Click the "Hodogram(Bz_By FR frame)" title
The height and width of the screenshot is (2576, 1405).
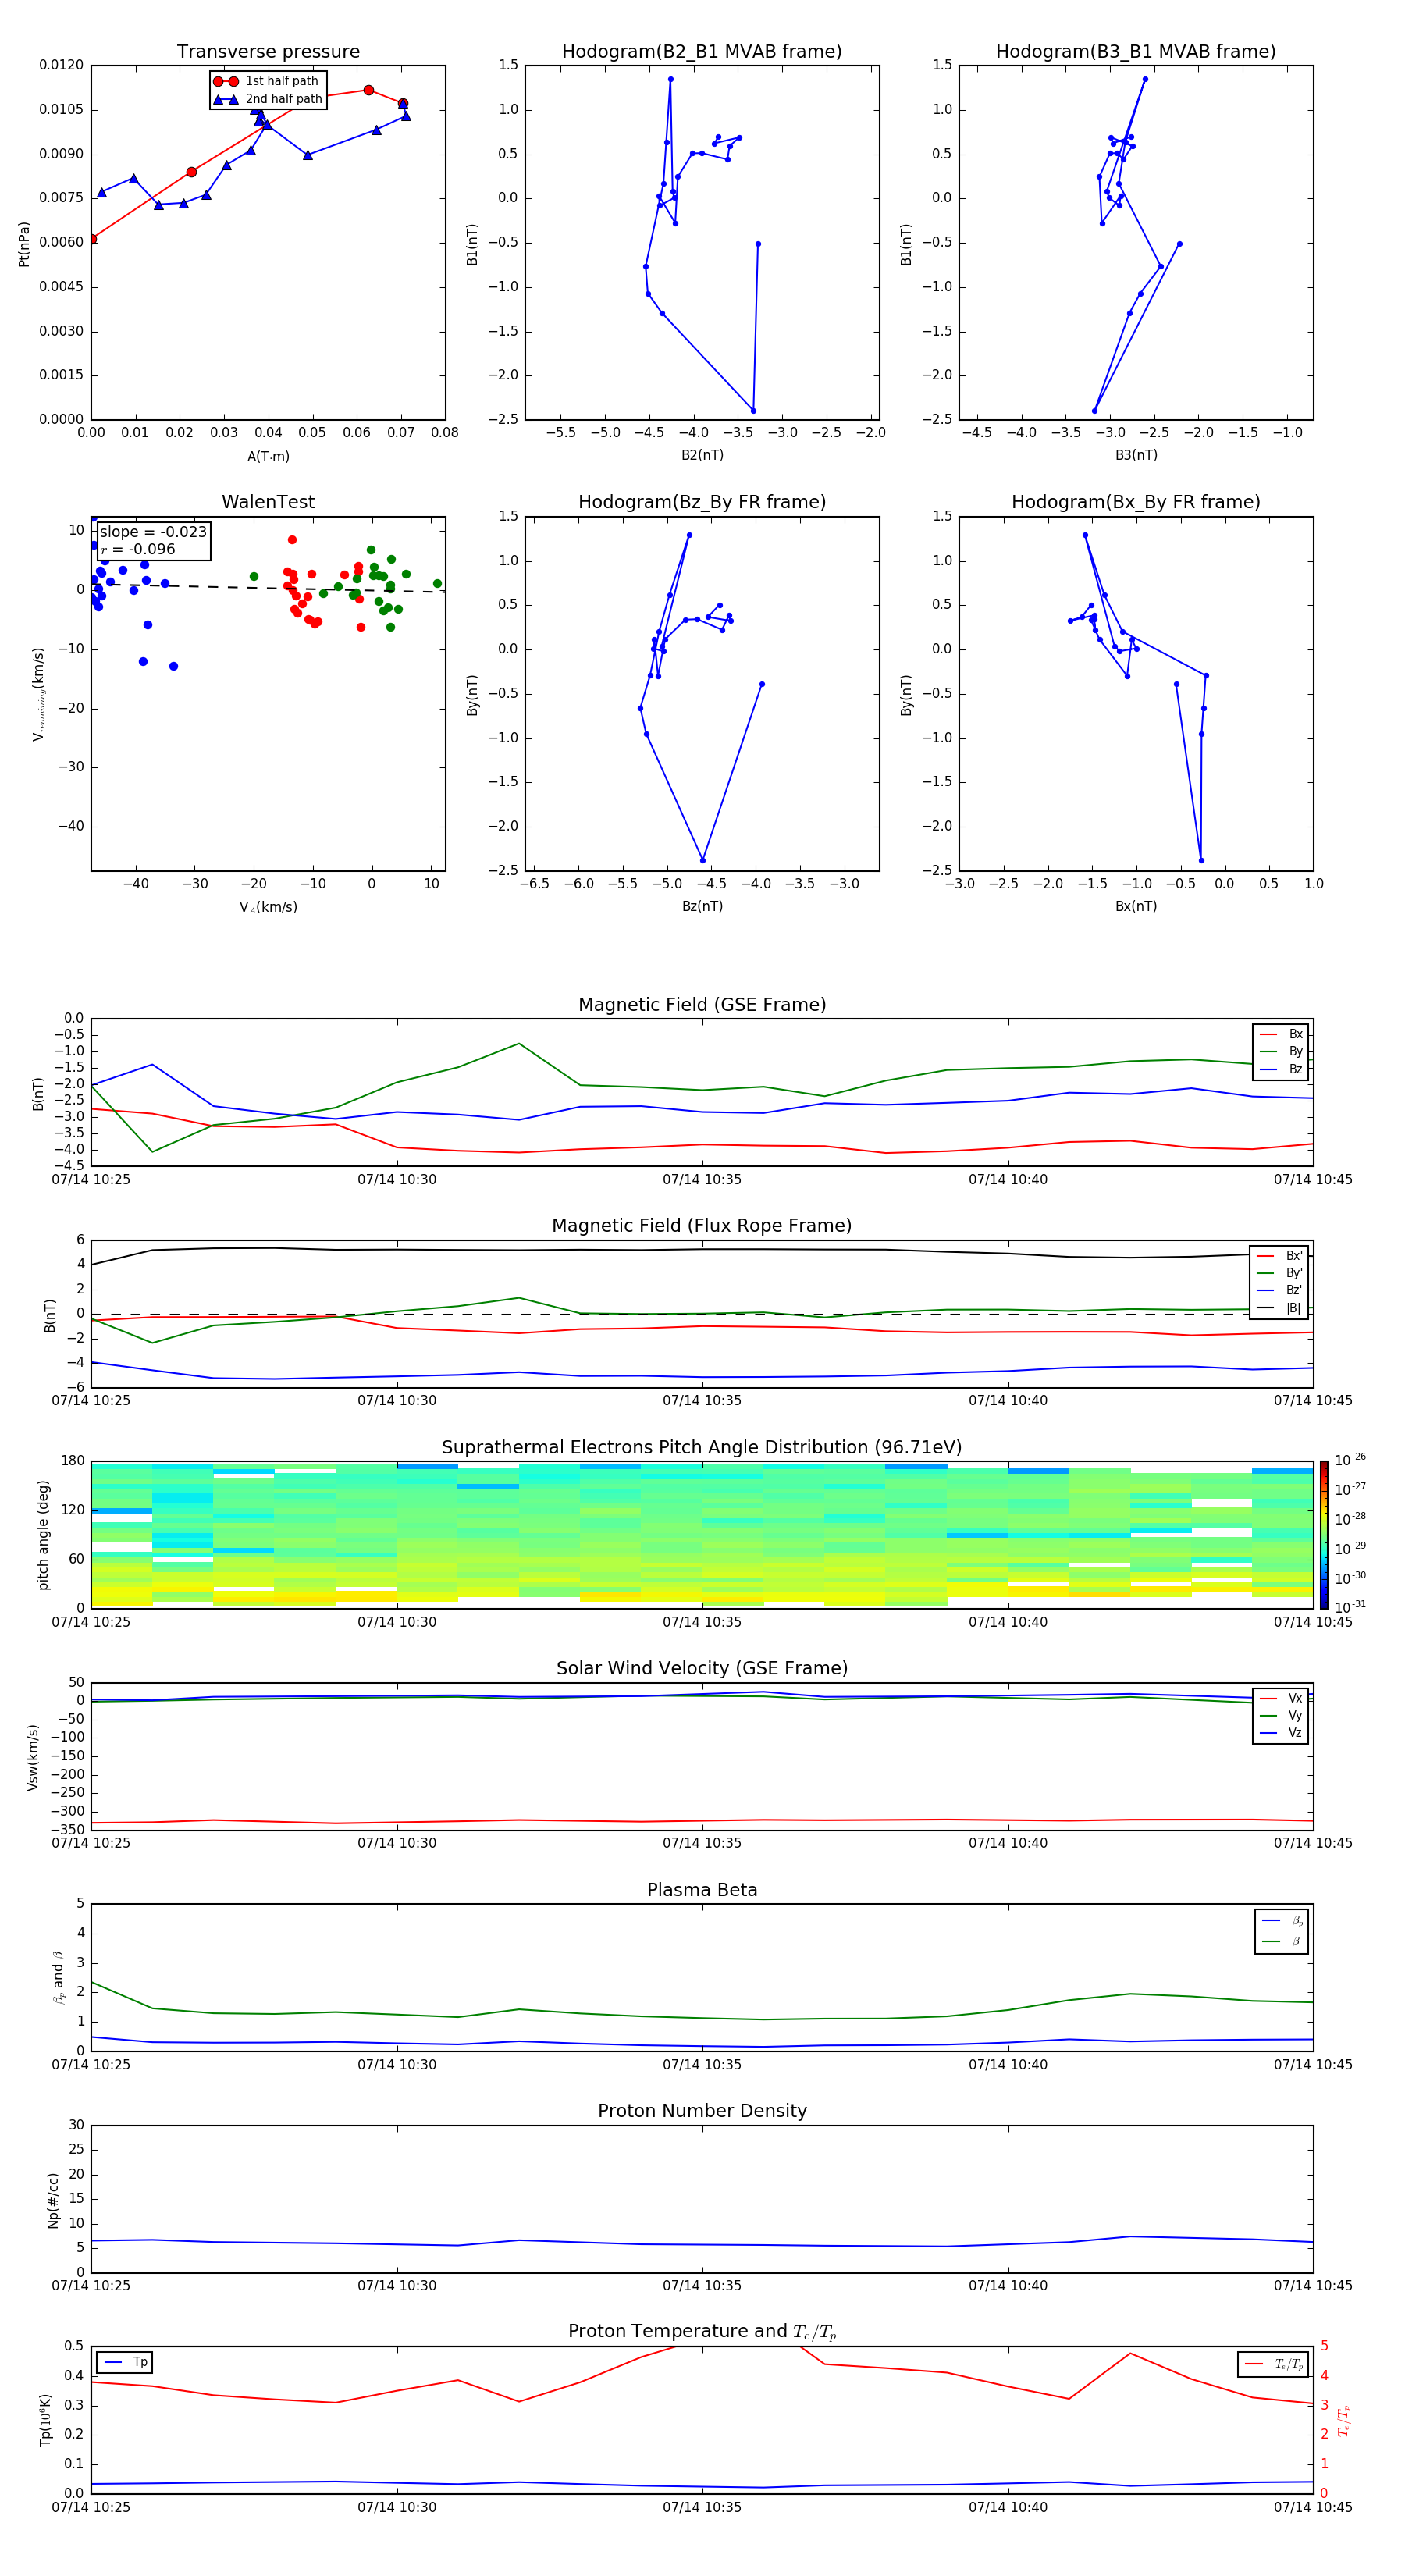[x=702, y=502]
